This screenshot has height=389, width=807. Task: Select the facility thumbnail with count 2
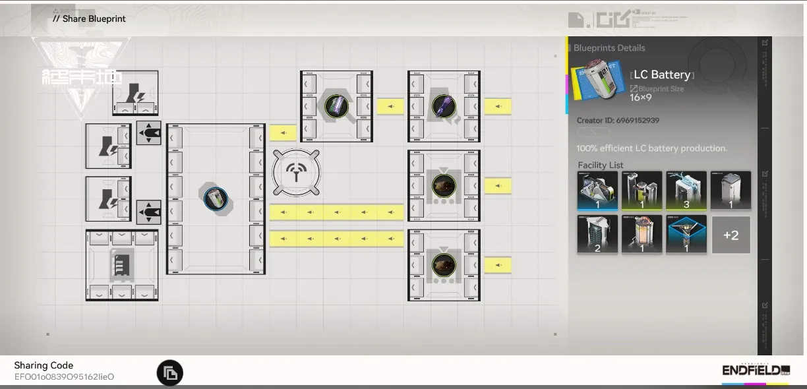(597, 234)
